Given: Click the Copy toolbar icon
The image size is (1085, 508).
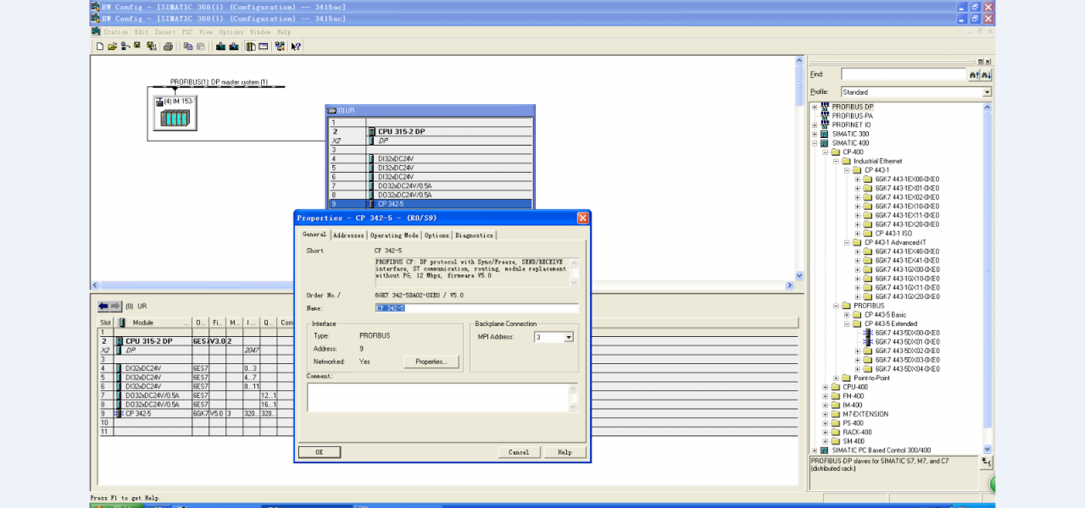Looking at the screenshot, I should tap(188, 47).
